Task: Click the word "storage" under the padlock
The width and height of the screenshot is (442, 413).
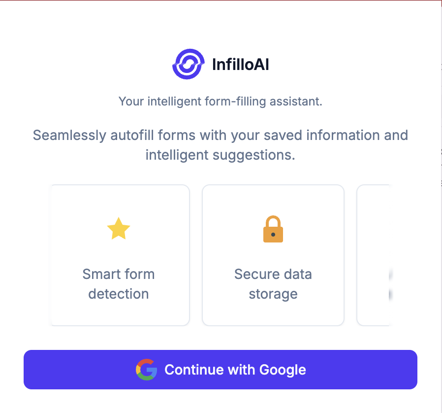Action: tap(273, 294)
